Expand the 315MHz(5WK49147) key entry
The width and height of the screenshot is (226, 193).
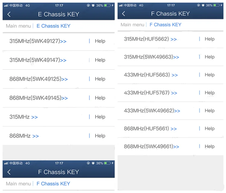point(38,60)
